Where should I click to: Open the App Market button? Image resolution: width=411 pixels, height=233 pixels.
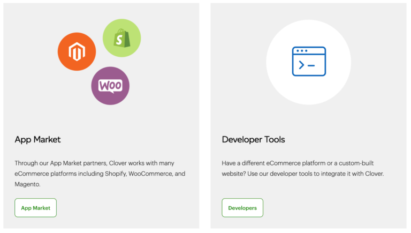tap(36, 208)
